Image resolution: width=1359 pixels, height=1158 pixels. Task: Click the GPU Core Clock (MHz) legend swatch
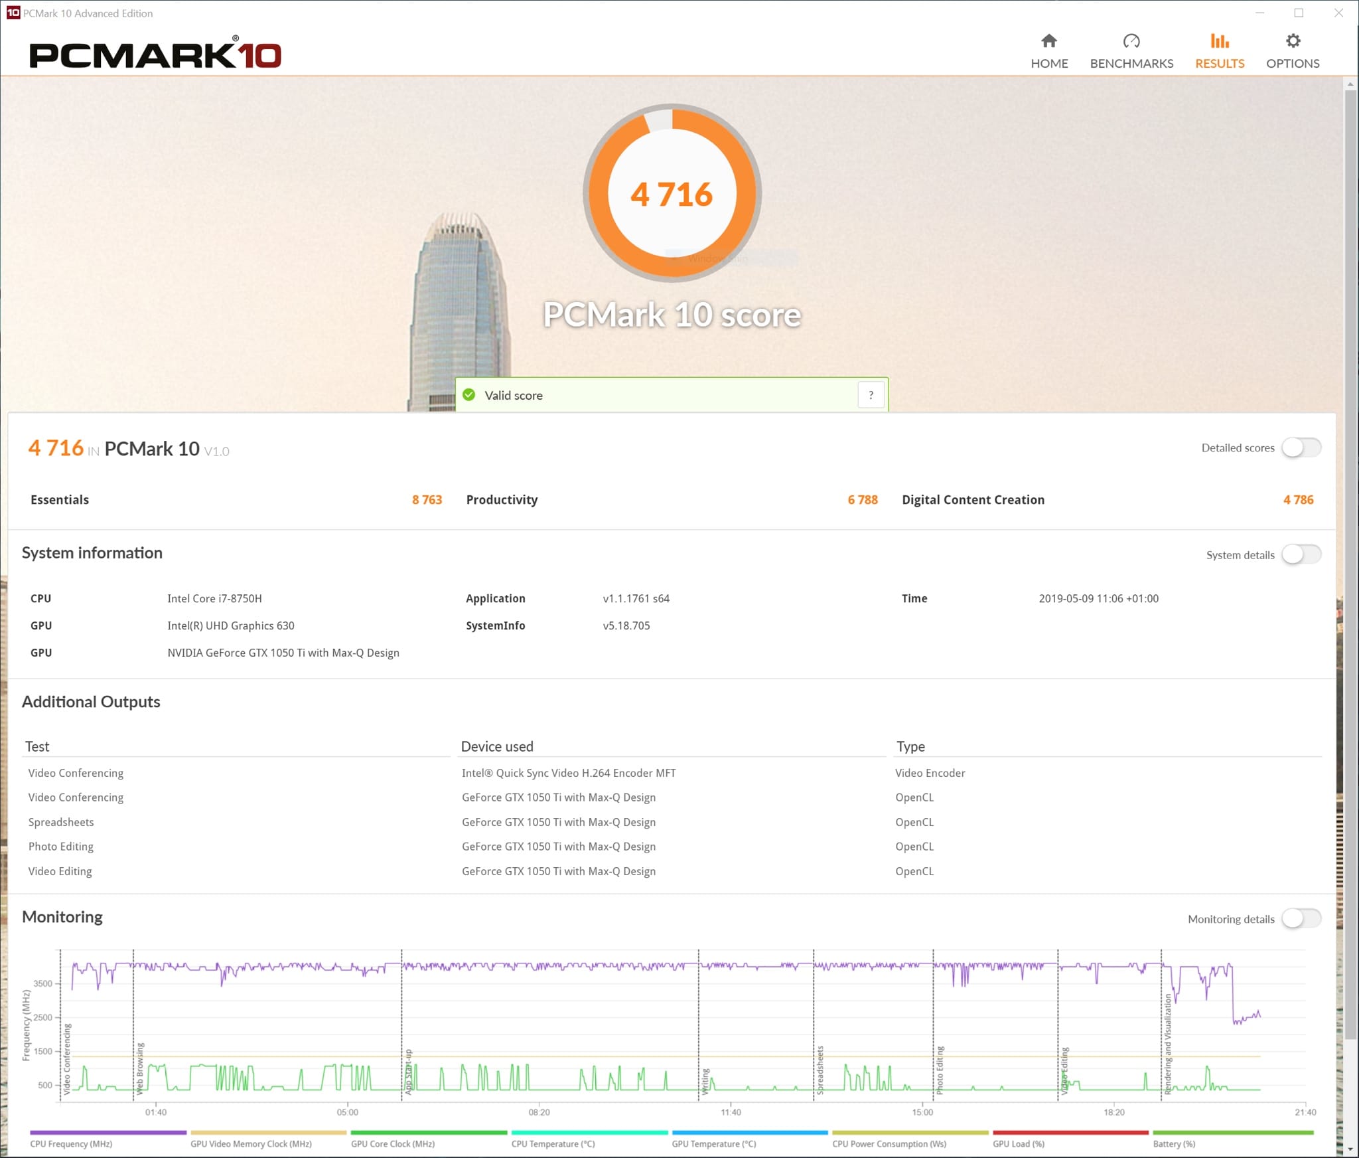coord(429,1133)
